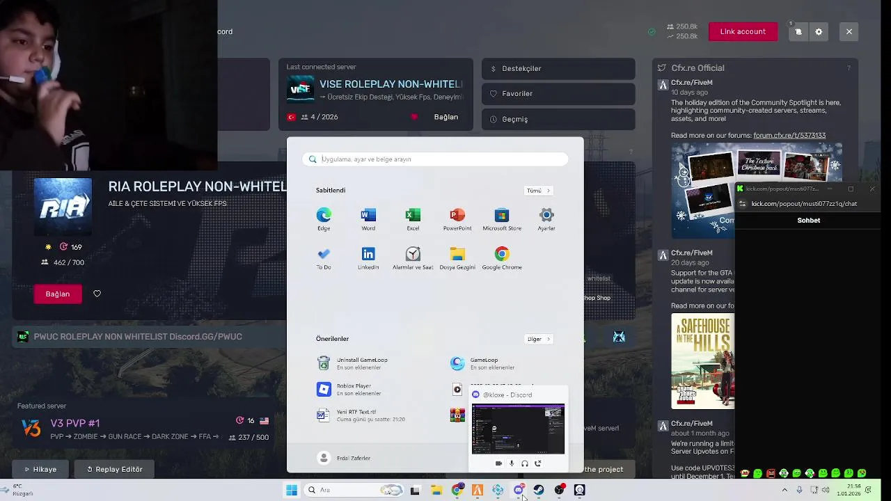The width and height of the screenshot is (891, 501).
Task: Favorite VISE Roleplay heart icon
Action: 414,117
